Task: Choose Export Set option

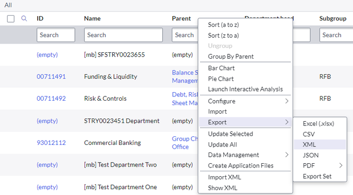Action: pos(317,176)
